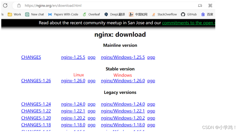The height and width of the screenshot is (132, 239).
Task: Open the CHANGES-1.20 link
Action: 36,118
